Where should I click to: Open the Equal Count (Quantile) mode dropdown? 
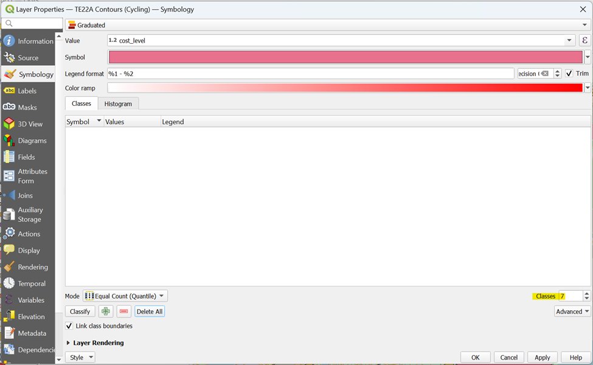coord(125,296)
